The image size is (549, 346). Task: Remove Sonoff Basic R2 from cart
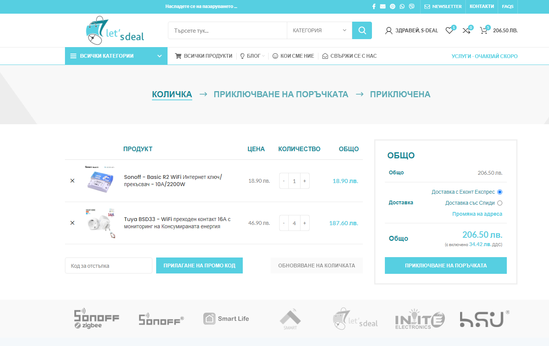tap(72, 181)
